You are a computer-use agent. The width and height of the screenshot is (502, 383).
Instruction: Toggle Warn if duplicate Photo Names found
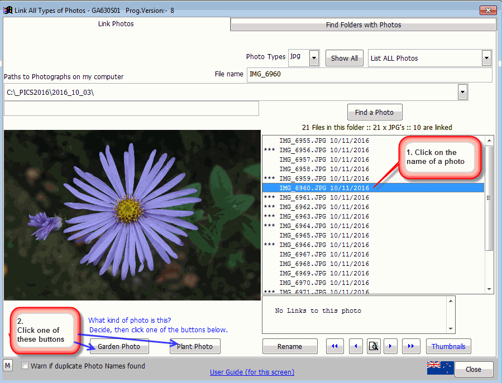coord(25,365)
